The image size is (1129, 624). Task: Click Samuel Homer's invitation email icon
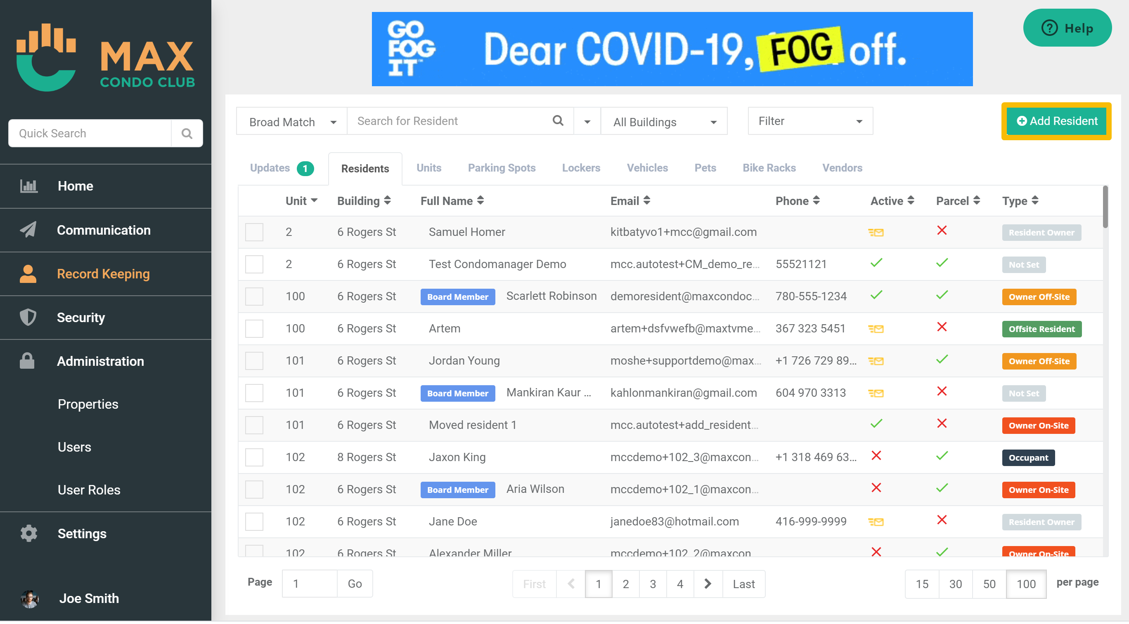(x=876, y=233)
